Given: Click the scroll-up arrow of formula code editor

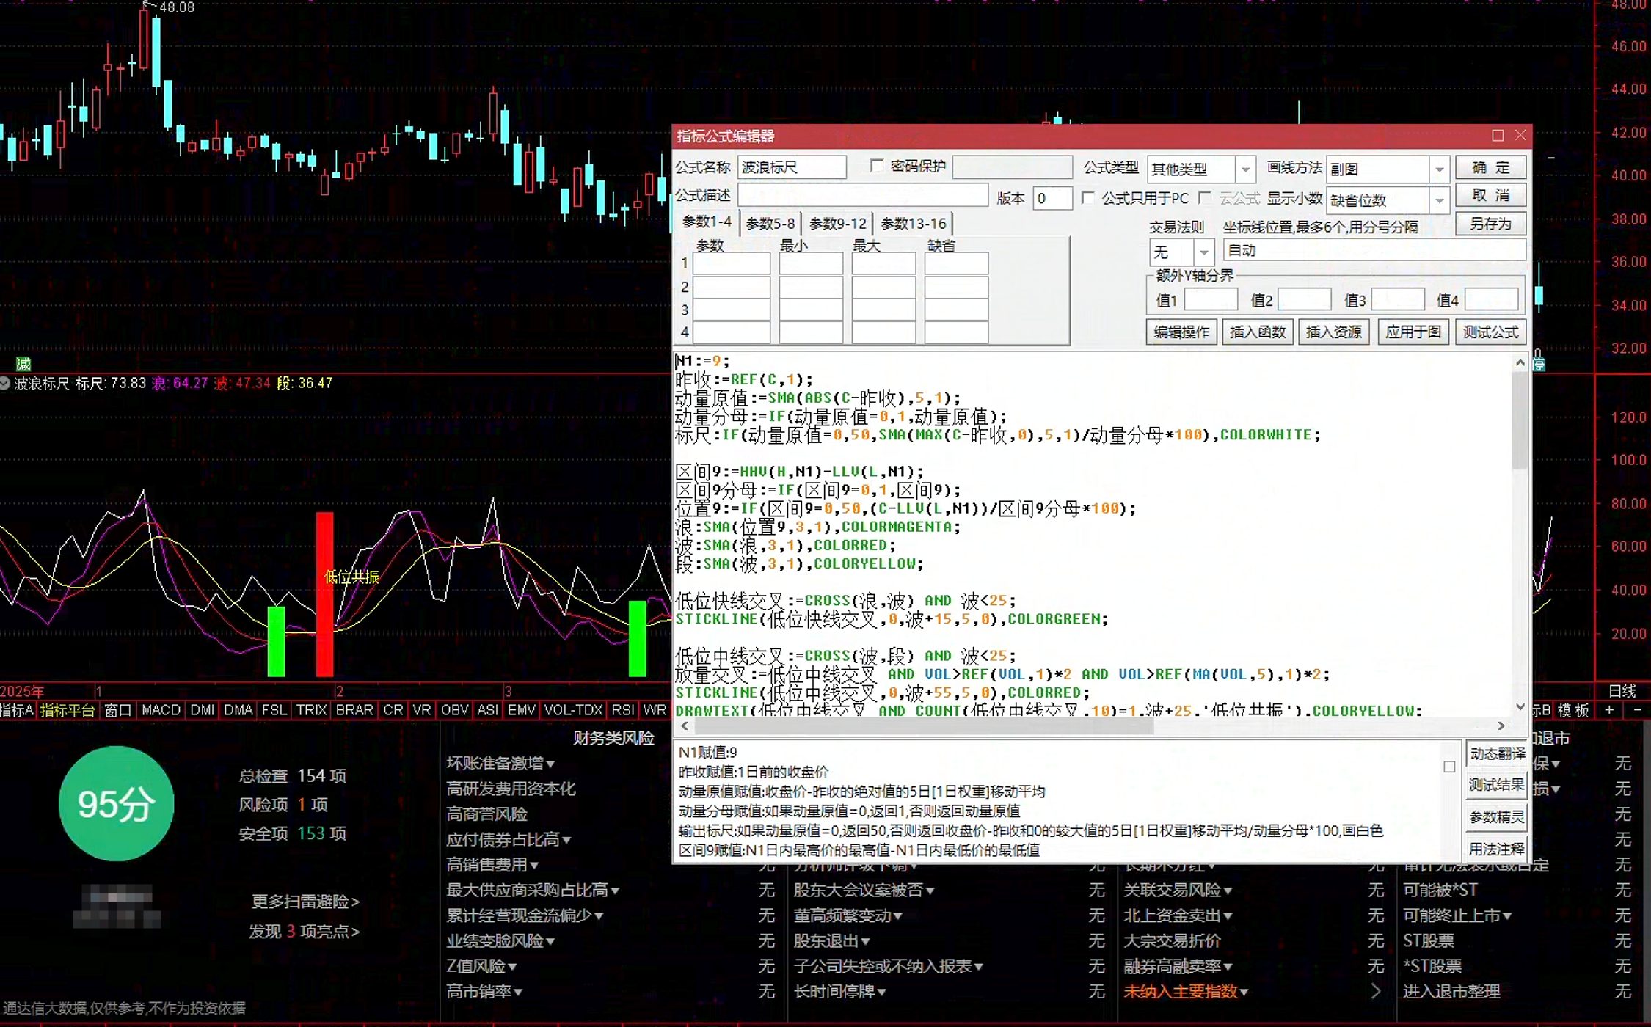Looking at the screenshot, I should [x=1520, y=363].
